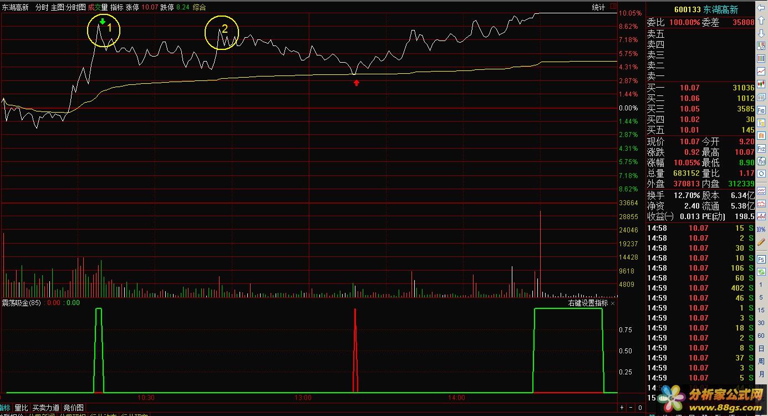Click the orange document icon in sidebar

pos(761,134)
